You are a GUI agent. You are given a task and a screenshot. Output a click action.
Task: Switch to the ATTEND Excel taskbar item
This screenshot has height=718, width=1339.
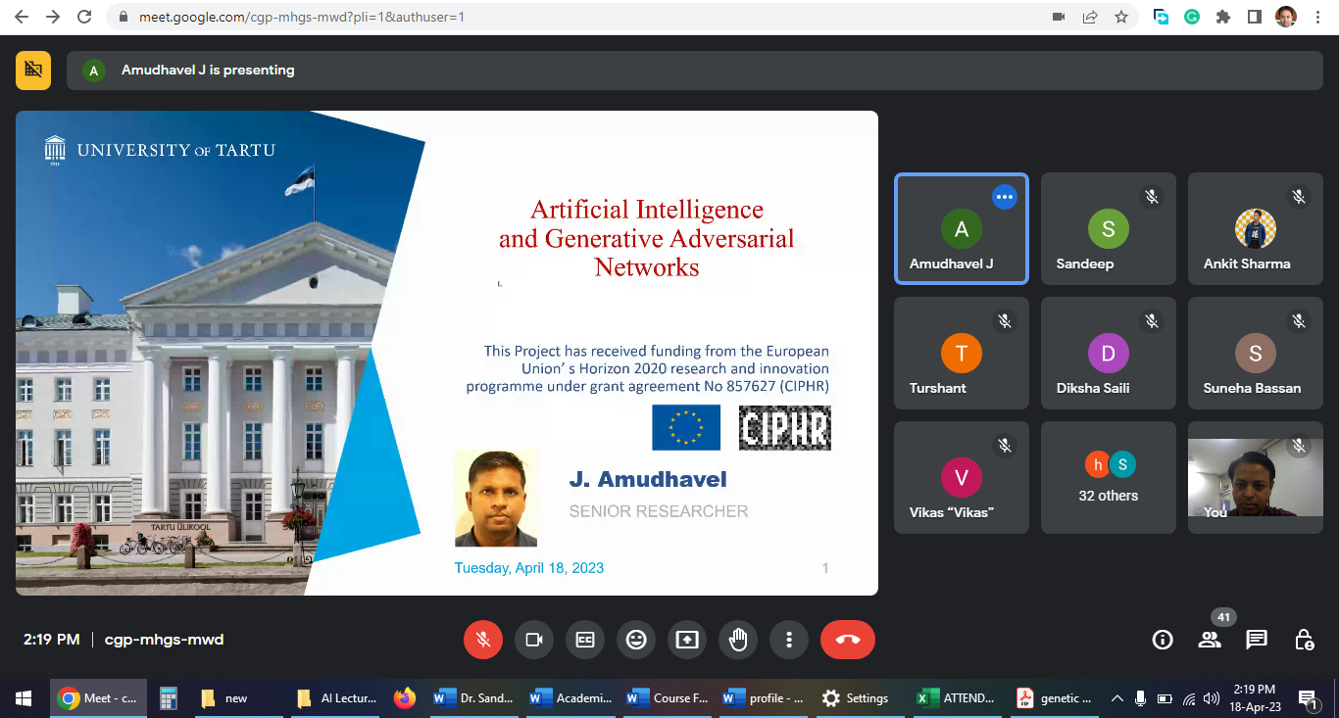pyautogui.click(x=957, y=698)
